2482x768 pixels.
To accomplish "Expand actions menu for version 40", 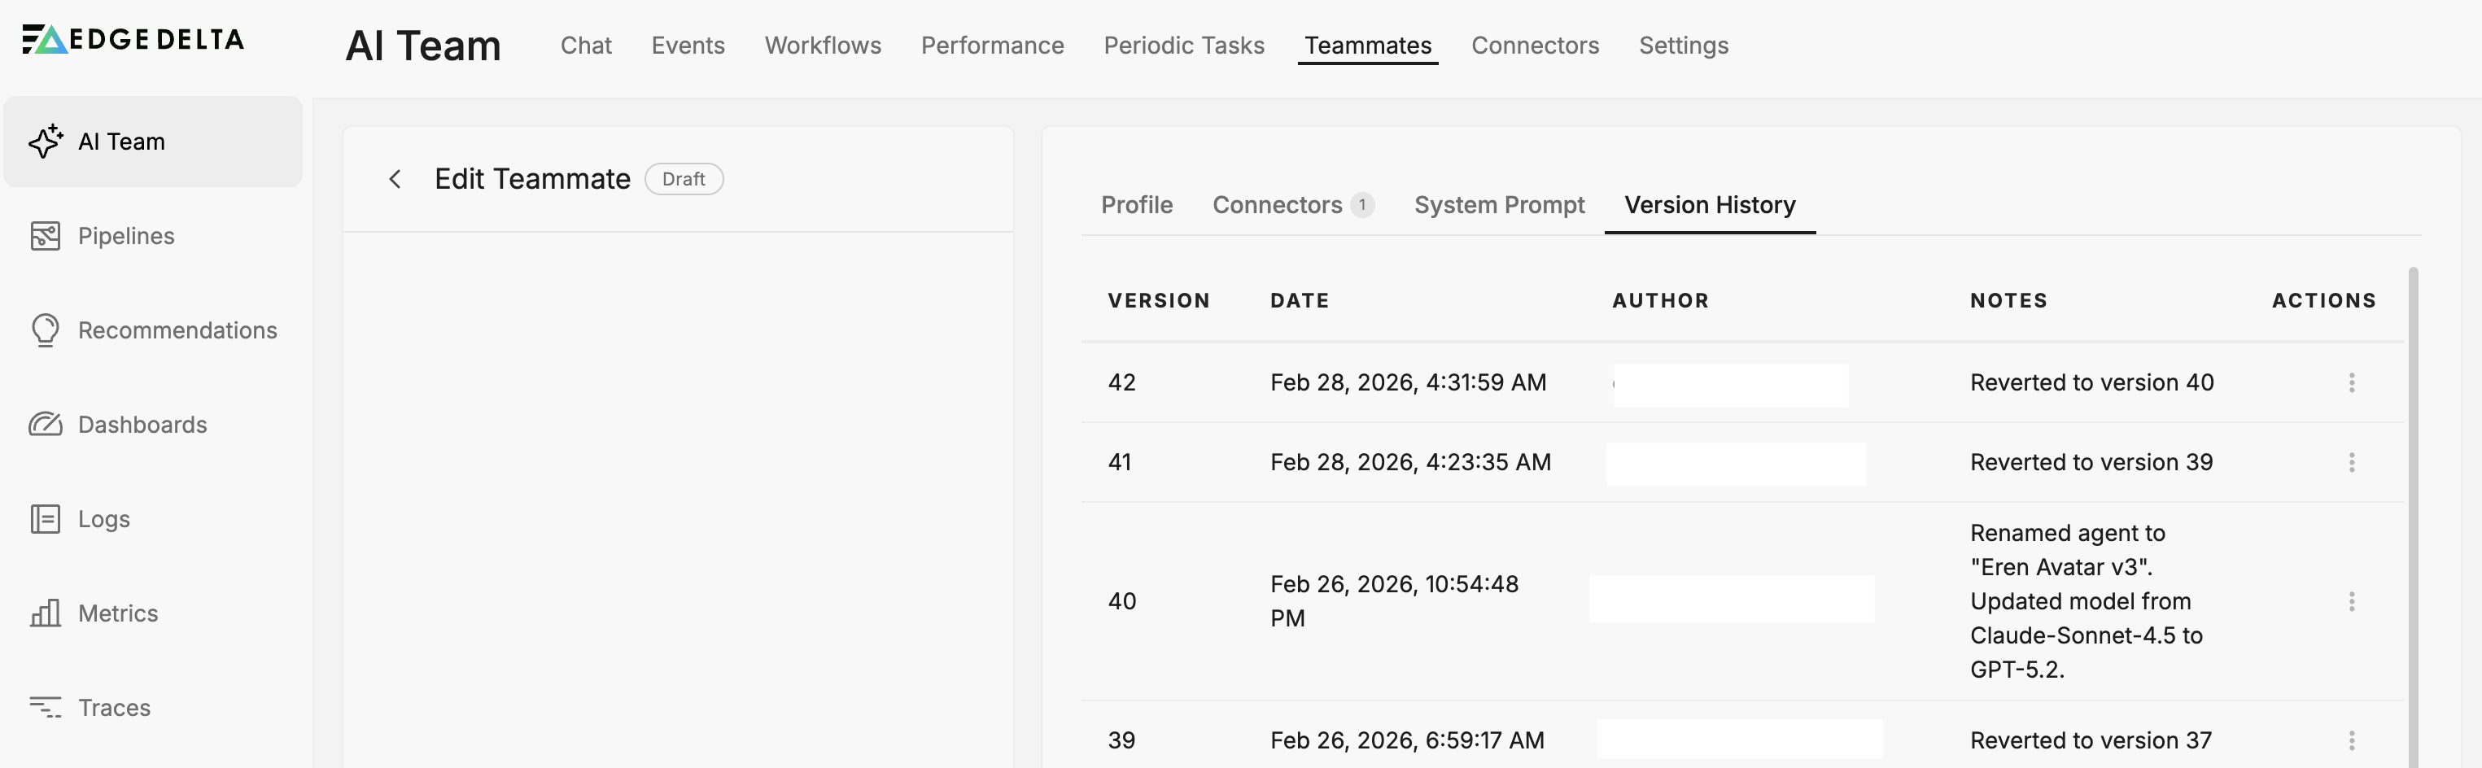I will (2351, 601).
